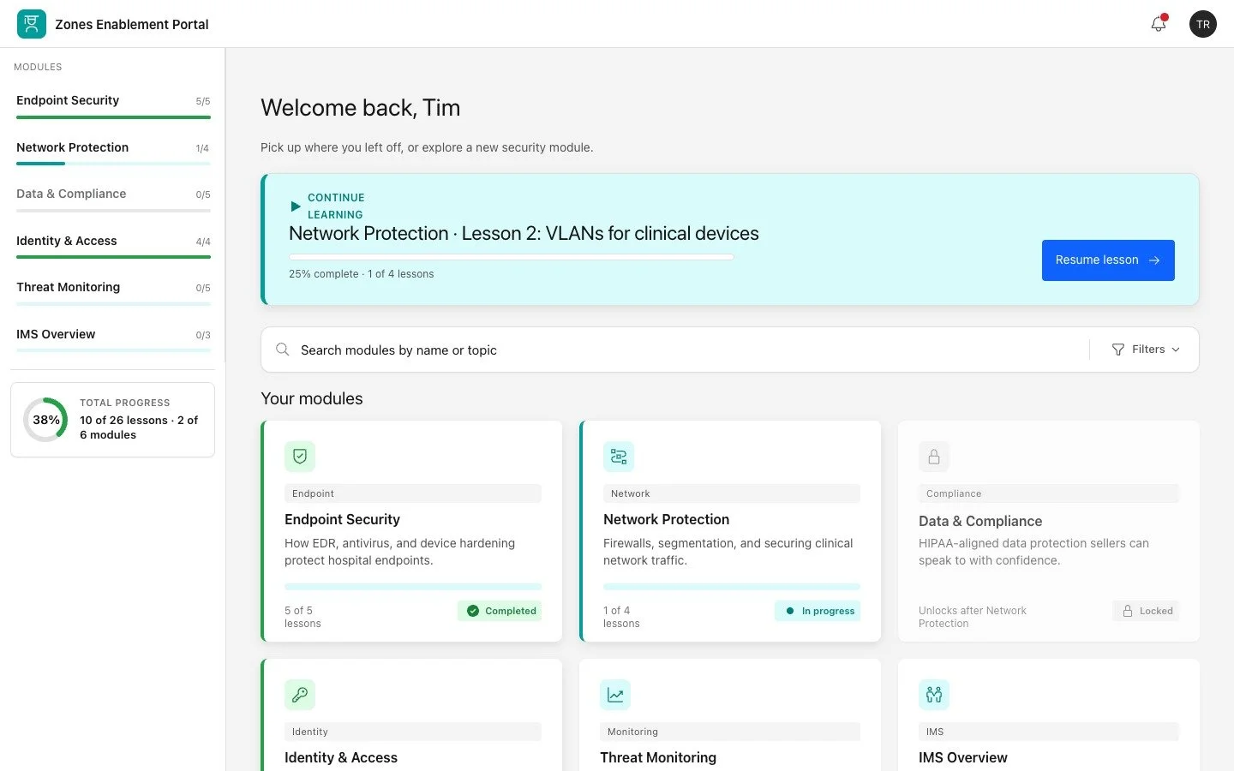Click the IMS category tag
The height and width of the screenshot is (771, 1234).
[x=1049, y=732]
